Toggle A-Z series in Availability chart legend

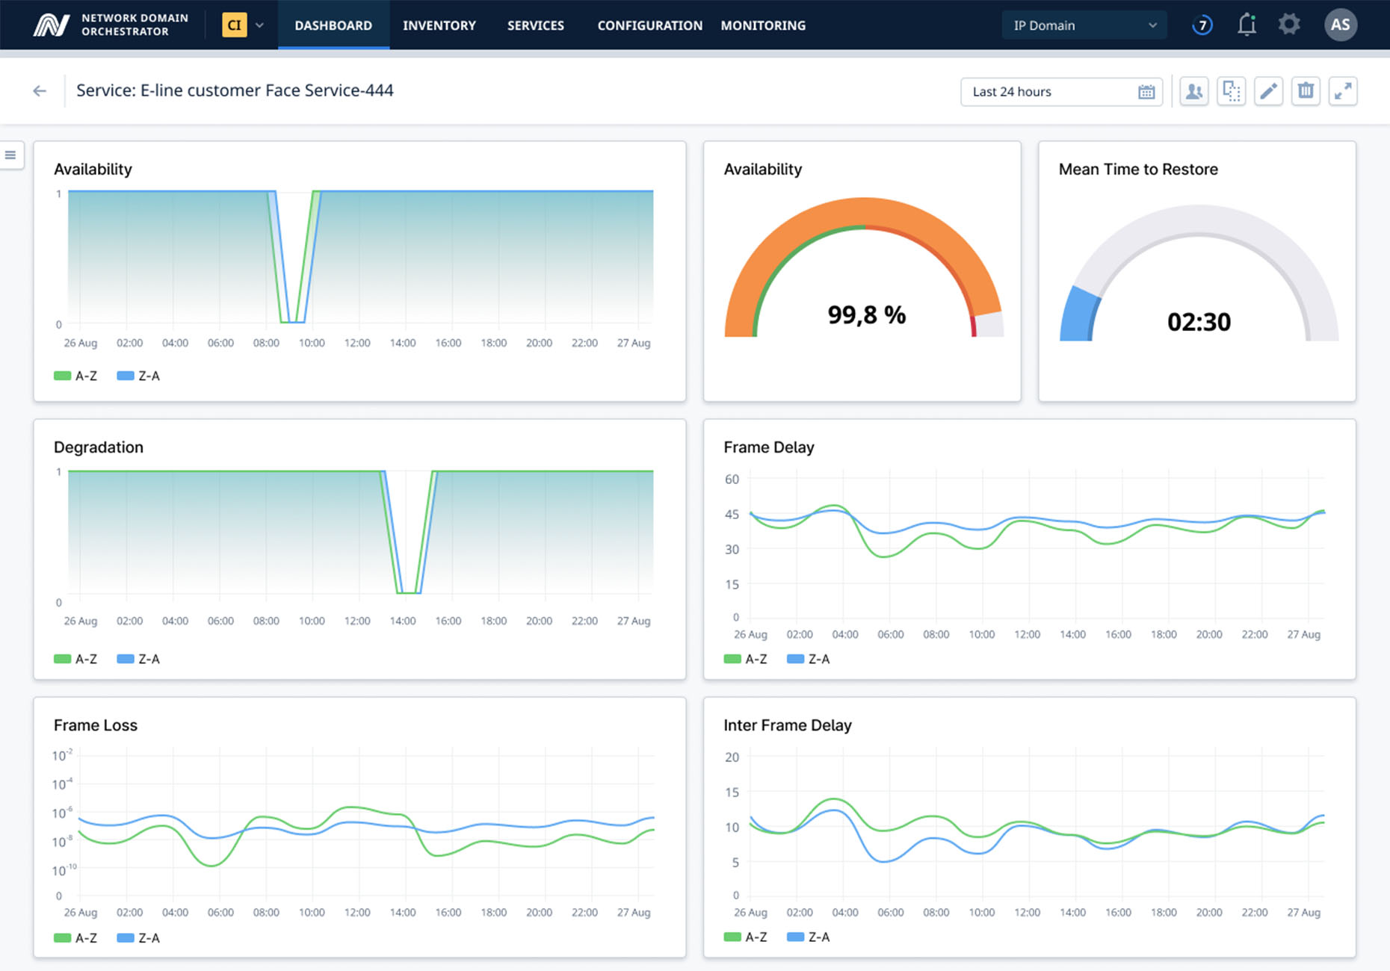pyautogui.click(x=75, y=376)
